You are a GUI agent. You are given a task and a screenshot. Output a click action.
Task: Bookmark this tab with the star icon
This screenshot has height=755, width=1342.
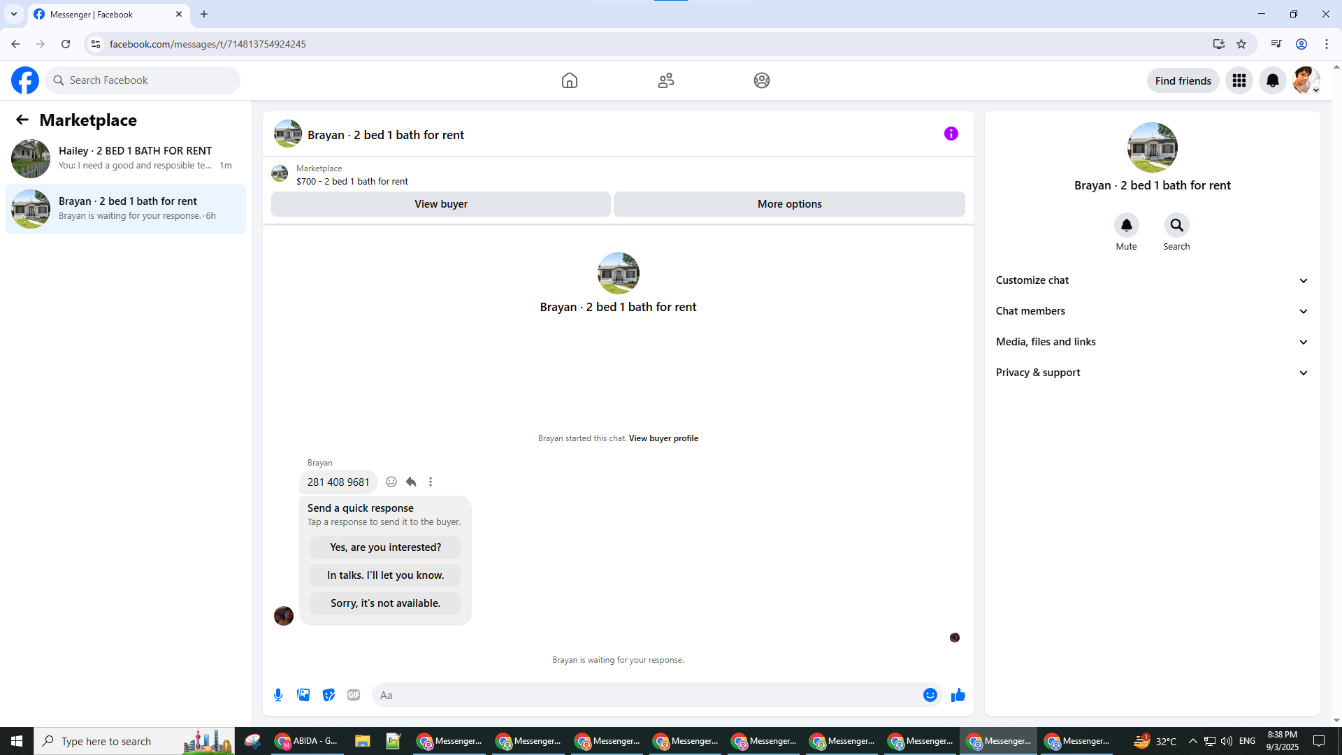pyautogui.click(x=1241, y=44)
